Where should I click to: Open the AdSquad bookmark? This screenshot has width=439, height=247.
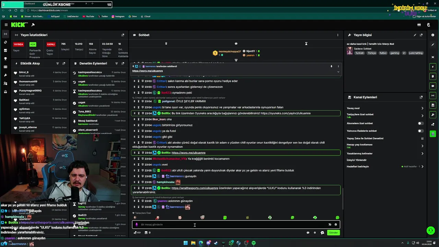tap(53, 16)
